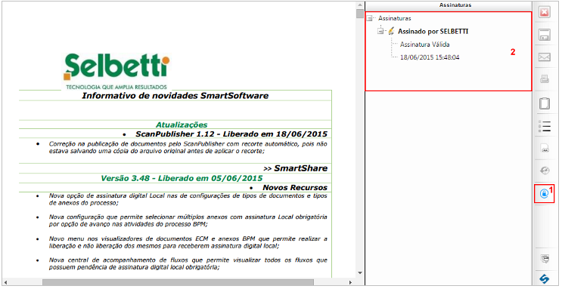Click paragraph starting Correção na publicação
This screenshot has width=562, height=289.
188,147
